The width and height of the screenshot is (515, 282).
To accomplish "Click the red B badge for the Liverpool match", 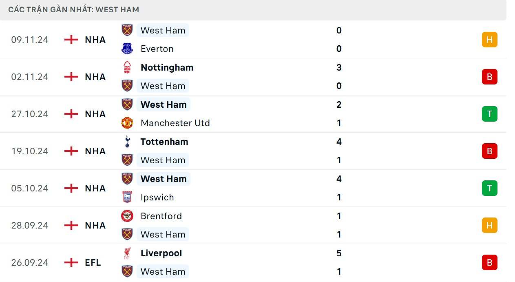I will 489,262.
